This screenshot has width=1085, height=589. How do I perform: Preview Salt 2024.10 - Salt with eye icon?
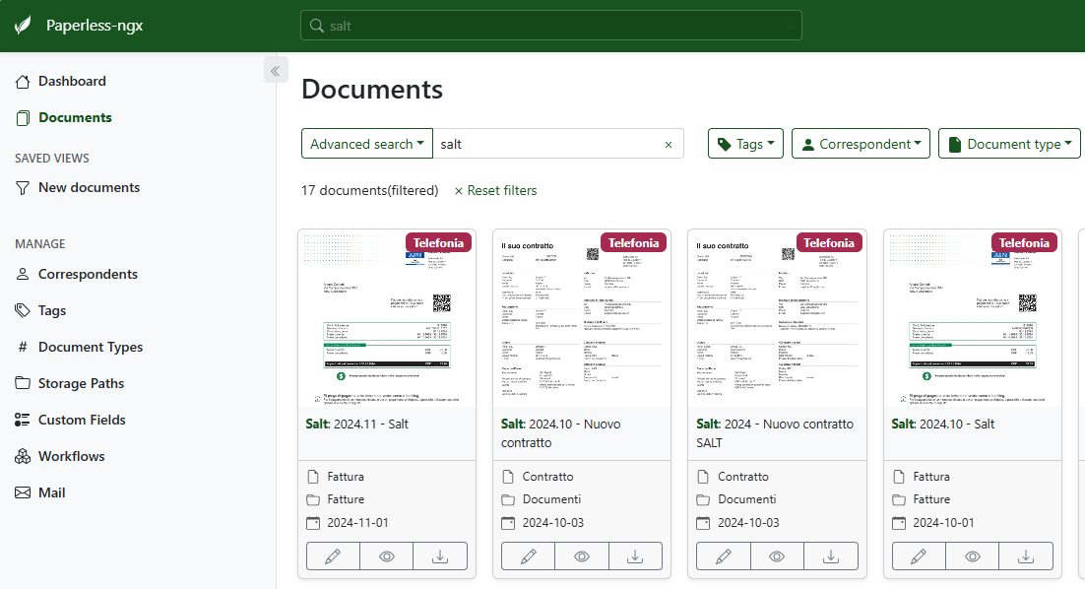[972, 556]
